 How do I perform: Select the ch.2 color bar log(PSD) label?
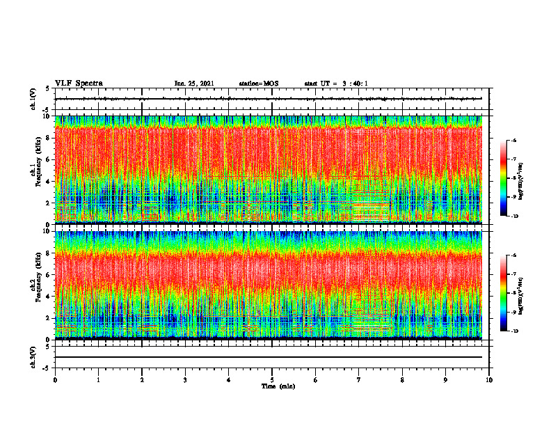pos(521,296)
